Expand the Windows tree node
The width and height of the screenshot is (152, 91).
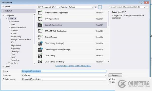10,21
